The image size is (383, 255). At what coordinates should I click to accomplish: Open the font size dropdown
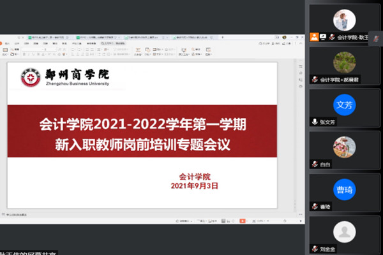[50, 50]
